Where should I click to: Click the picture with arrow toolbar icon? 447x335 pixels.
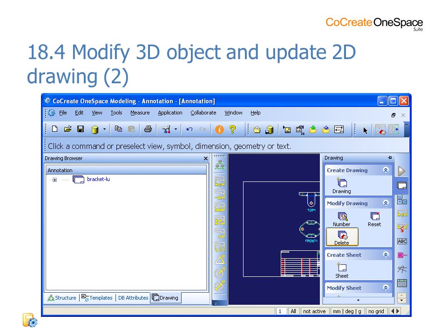click(x=287, y=130)
